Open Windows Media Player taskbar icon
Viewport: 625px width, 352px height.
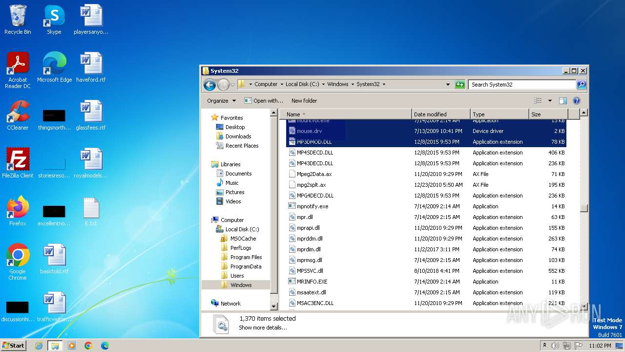point(72,346)
